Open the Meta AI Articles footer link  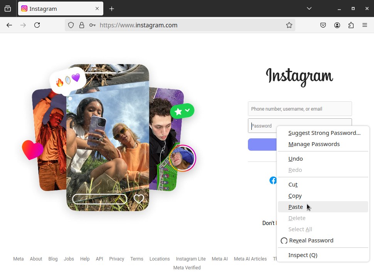coord(250,259)
